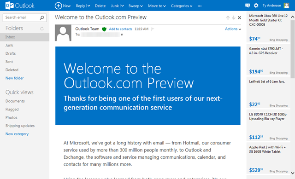Click the New category link
This screenshot has height=179, width=295.
(x=17, y=134)
